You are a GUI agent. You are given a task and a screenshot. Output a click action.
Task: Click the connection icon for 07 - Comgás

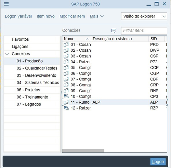pos(66,79)
